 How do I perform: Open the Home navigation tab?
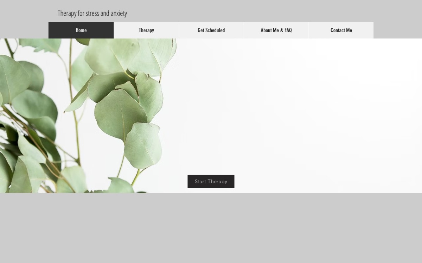(81, 30)
